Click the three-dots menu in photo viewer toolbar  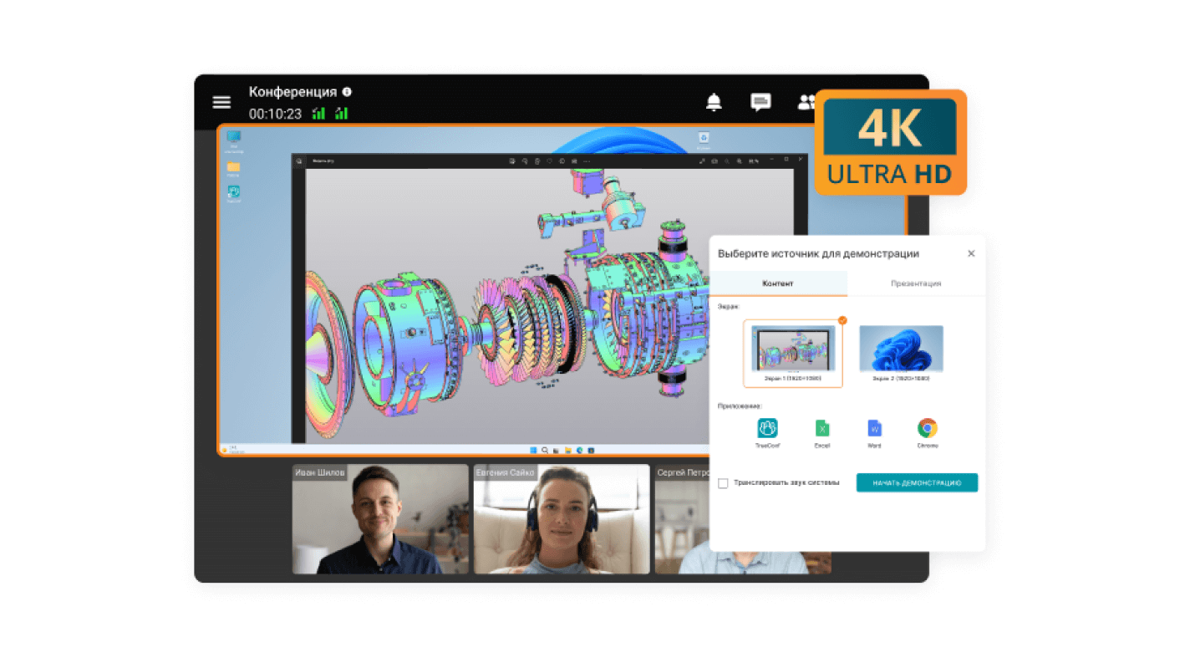tap(587, 161)
